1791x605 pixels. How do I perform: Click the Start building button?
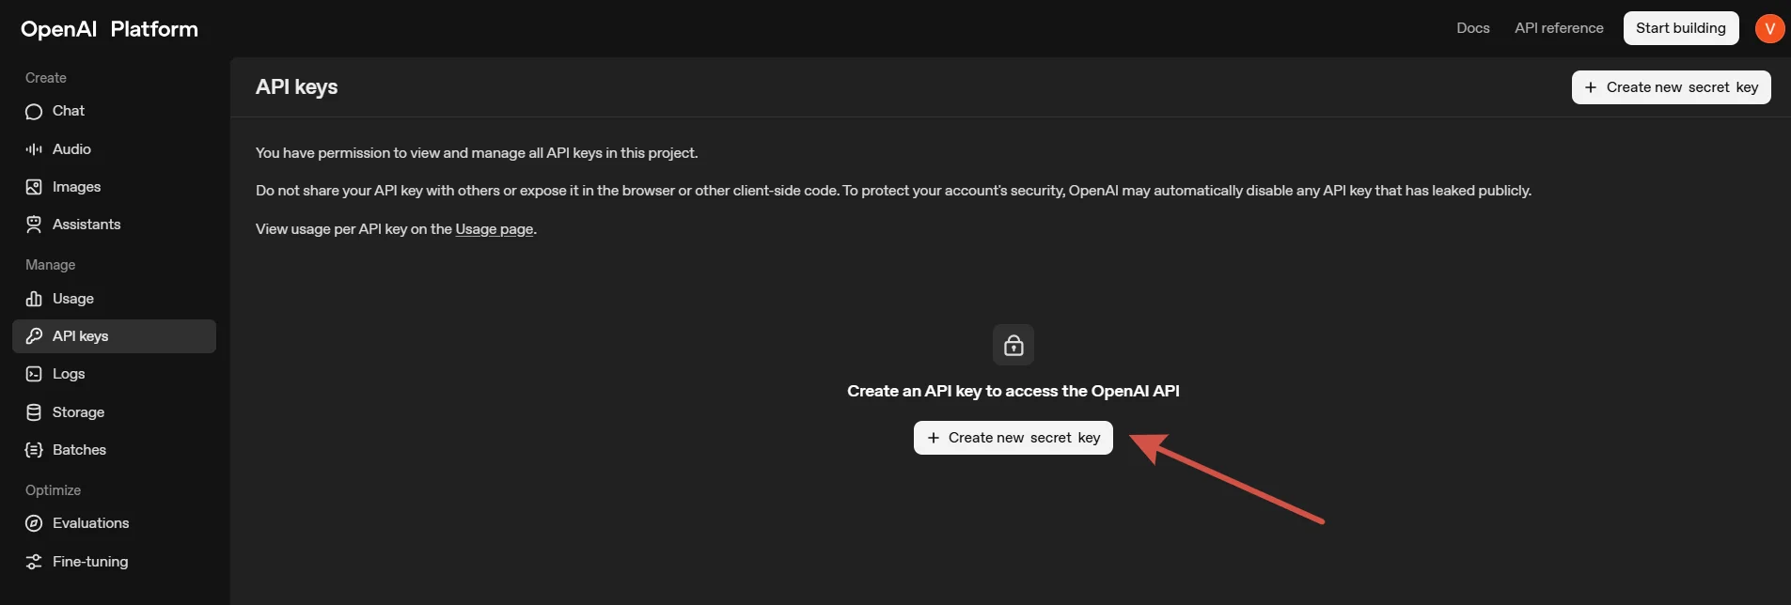pos(1681,28)
